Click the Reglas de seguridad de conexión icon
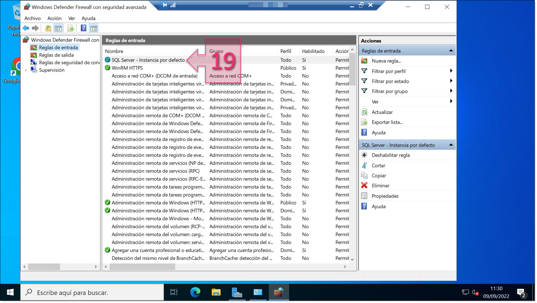537x303 pixels. click(x=34, y=63)
